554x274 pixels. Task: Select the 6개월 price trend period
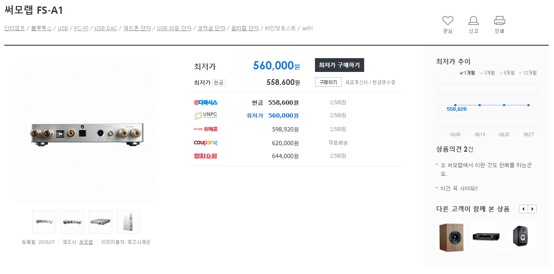click(x=507, y=73)
